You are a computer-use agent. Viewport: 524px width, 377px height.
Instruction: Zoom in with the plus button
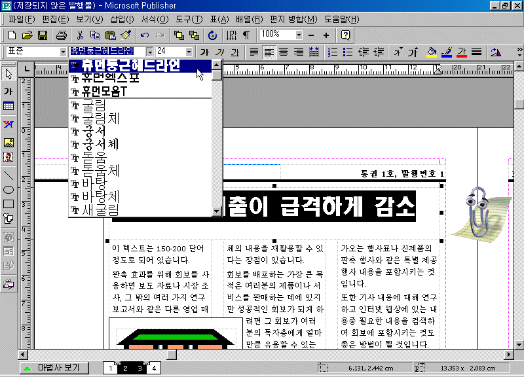pyautogui.click(x=326, y=35)
